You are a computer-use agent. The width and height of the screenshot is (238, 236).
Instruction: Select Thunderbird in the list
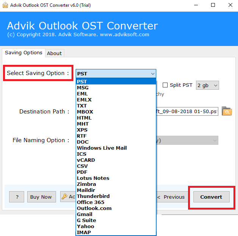pyautogui.click(x=116, y=196)
